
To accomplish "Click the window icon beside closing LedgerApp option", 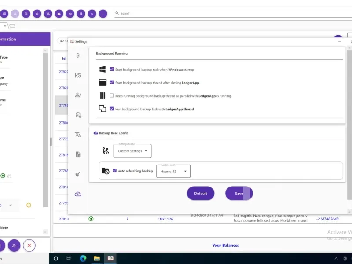I will point(103,82).
